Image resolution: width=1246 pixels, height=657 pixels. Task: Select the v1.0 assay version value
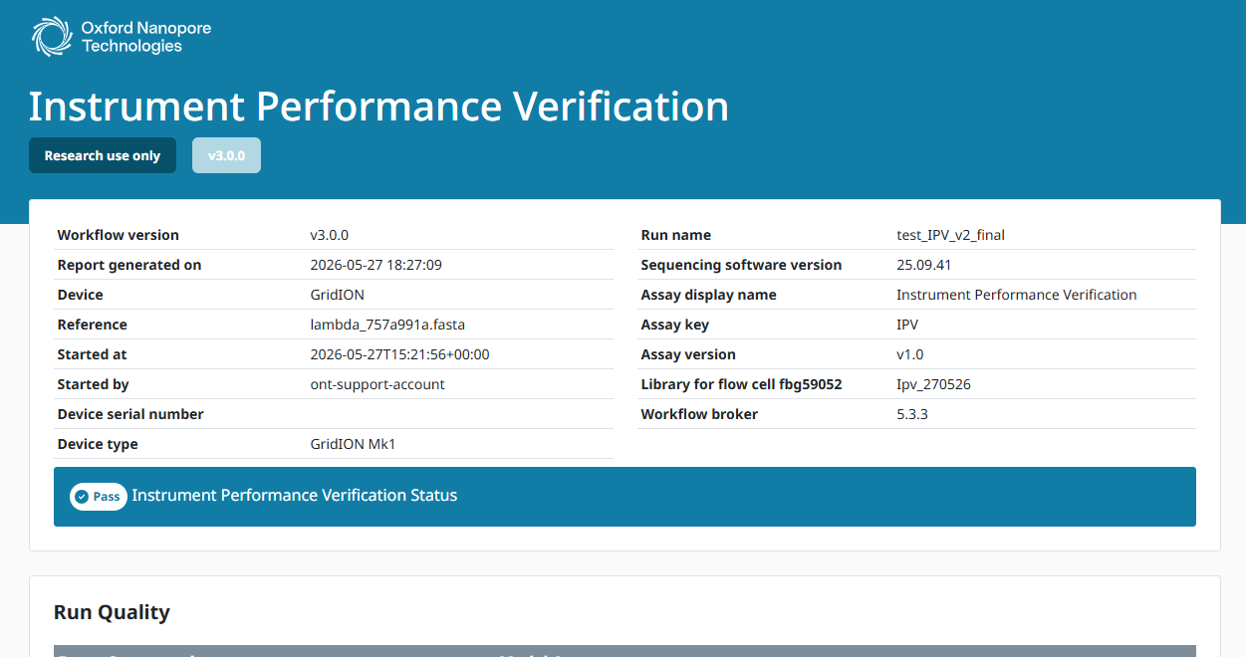pyautogui.click(x=910, y=354)
